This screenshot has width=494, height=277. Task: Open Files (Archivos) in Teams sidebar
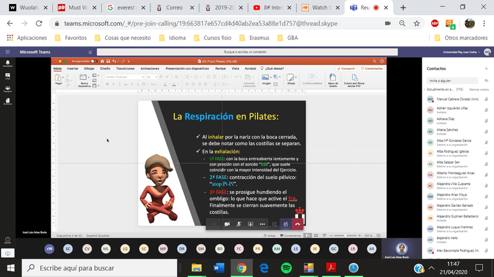[x=8, y=102]
